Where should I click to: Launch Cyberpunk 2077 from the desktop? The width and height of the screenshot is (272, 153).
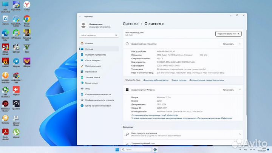pos(27,35)
